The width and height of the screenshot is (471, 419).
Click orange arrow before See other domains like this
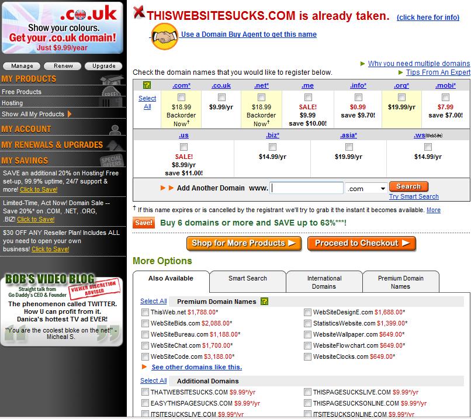point(144,367)
